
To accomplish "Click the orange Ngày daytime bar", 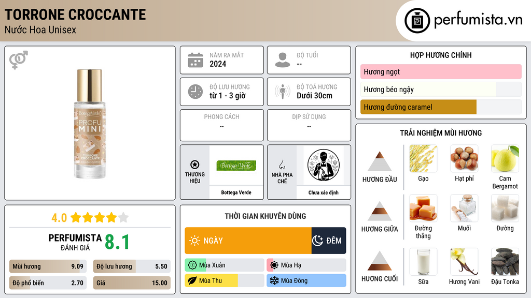I will (248, 241).
